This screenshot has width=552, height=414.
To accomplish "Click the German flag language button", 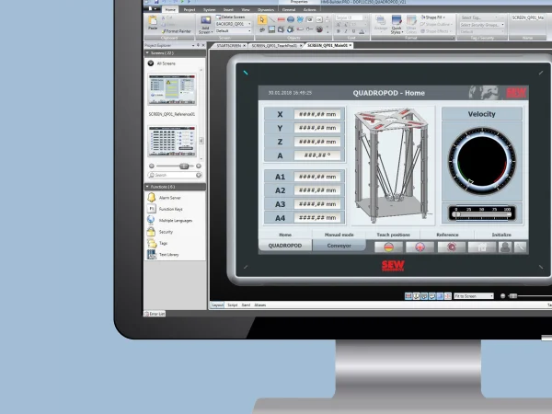I will point(388,247).
